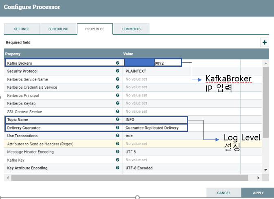
Task: Click the Value column header
Action: pos(128,54)
